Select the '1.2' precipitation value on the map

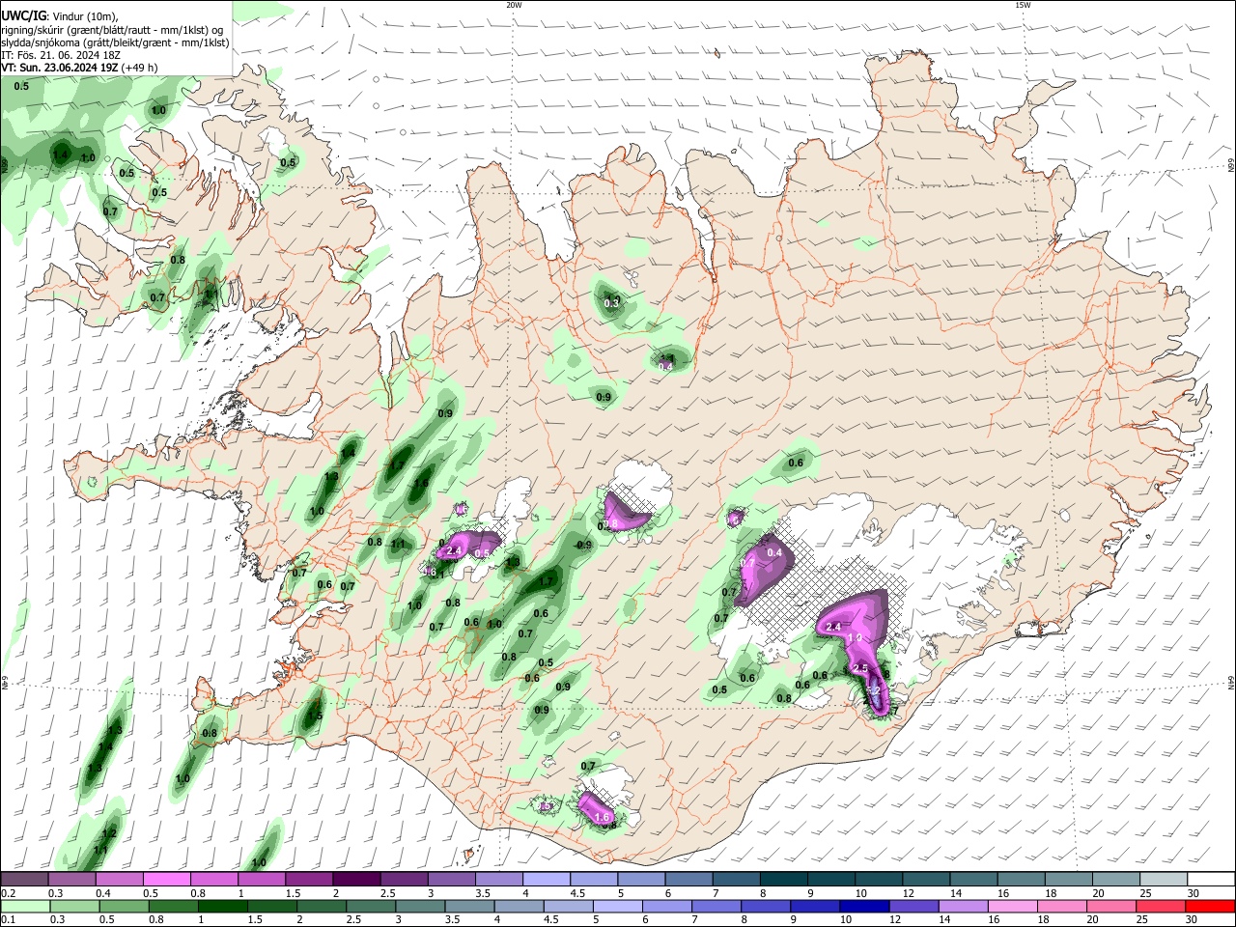pyautogui.click(x=109, y=833)
